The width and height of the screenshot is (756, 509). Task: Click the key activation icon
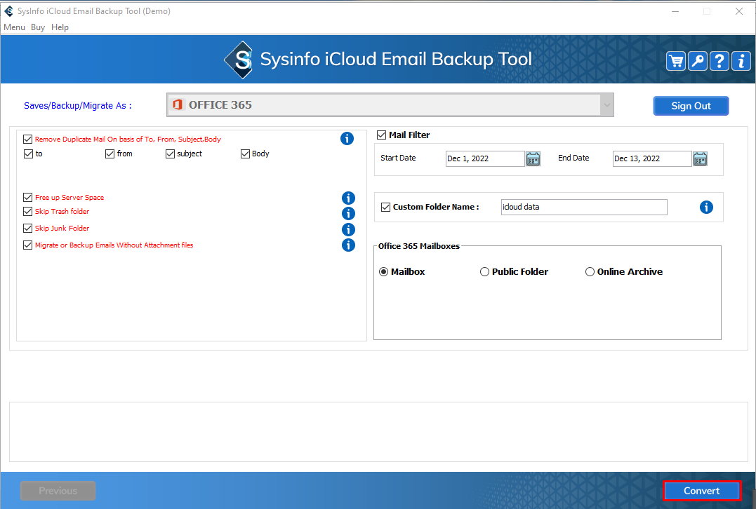(x=697, y=61)
